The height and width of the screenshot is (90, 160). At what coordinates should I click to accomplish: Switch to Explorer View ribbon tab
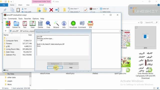tap(28, 5)
